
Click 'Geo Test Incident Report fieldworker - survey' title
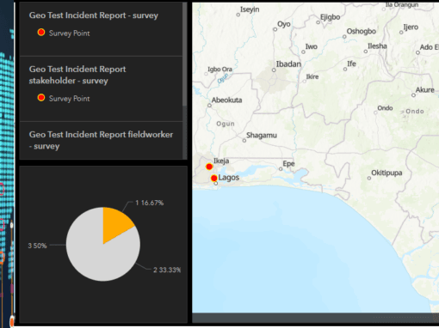tap(101, 140)
